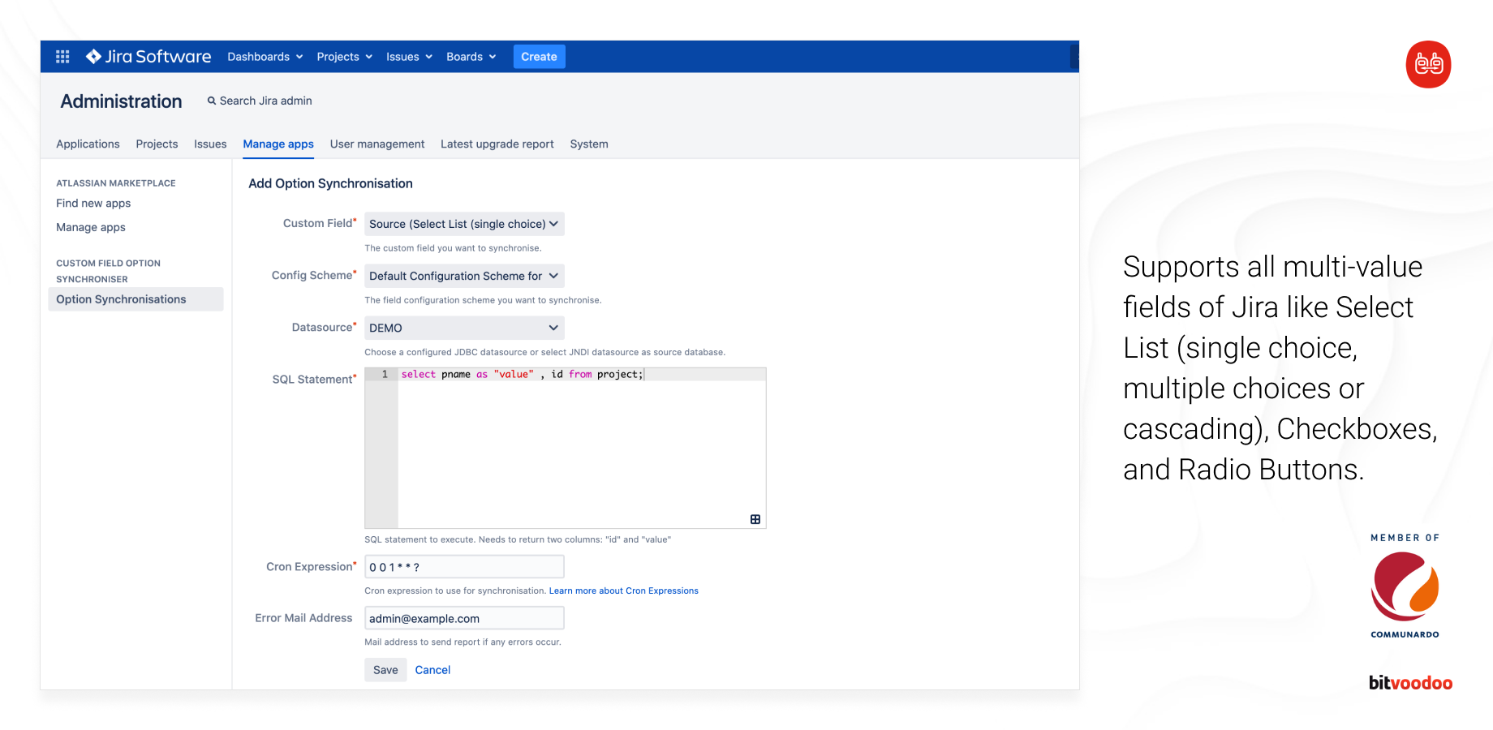
Task: Click the Cancel link
Action: pyautogui.click(x=432, y=670)
